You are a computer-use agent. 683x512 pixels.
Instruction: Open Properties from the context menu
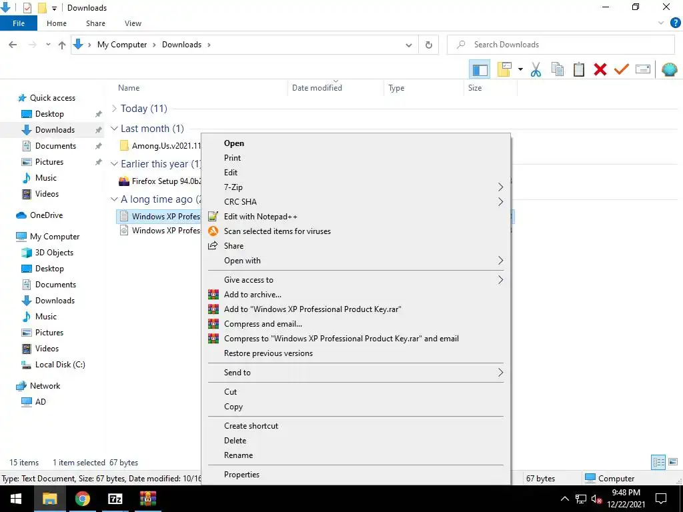[356, 475]
